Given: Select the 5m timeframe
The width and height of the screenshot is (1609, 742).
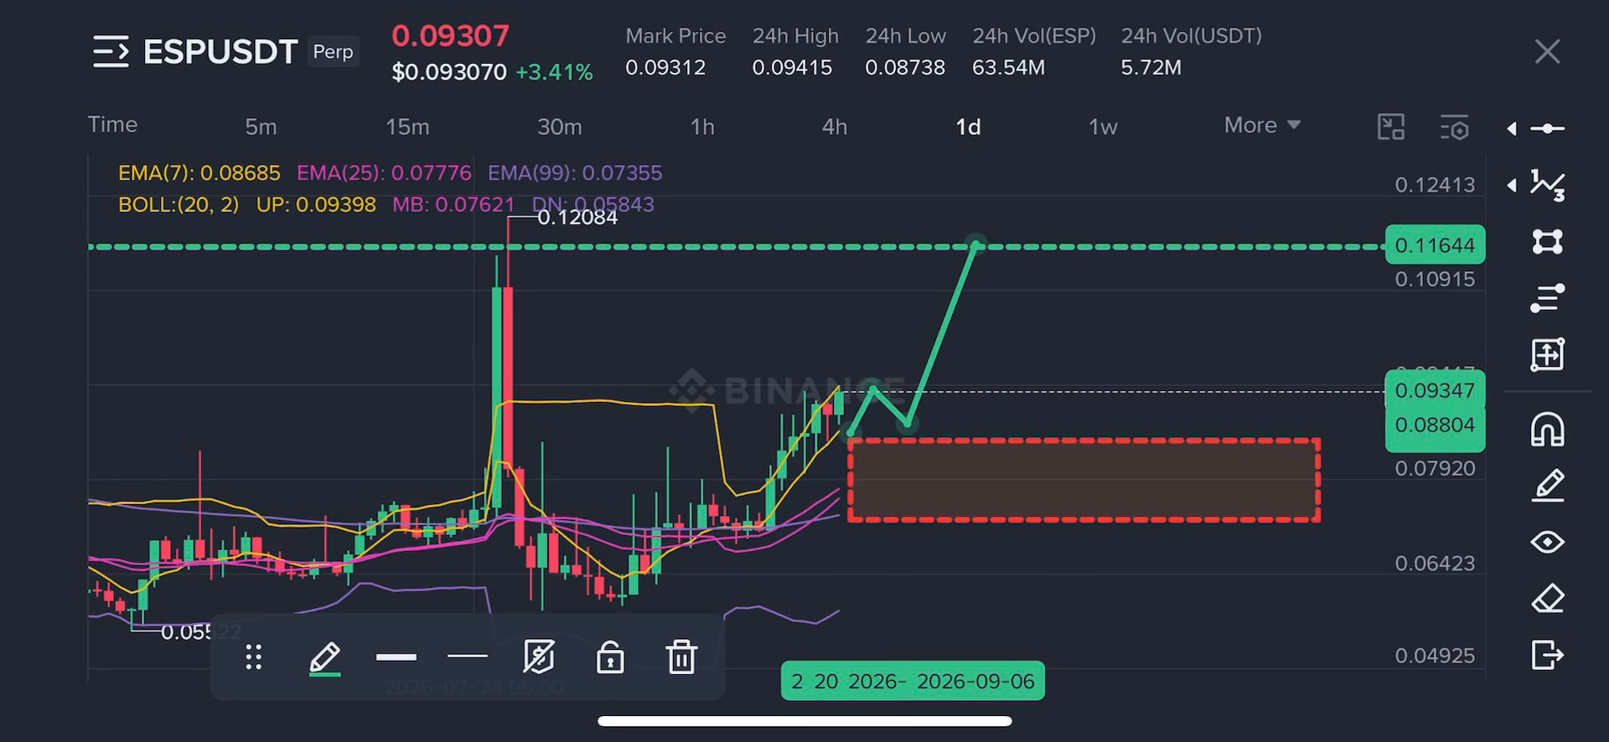Looking at the screenshot, I should pos(261,126).
